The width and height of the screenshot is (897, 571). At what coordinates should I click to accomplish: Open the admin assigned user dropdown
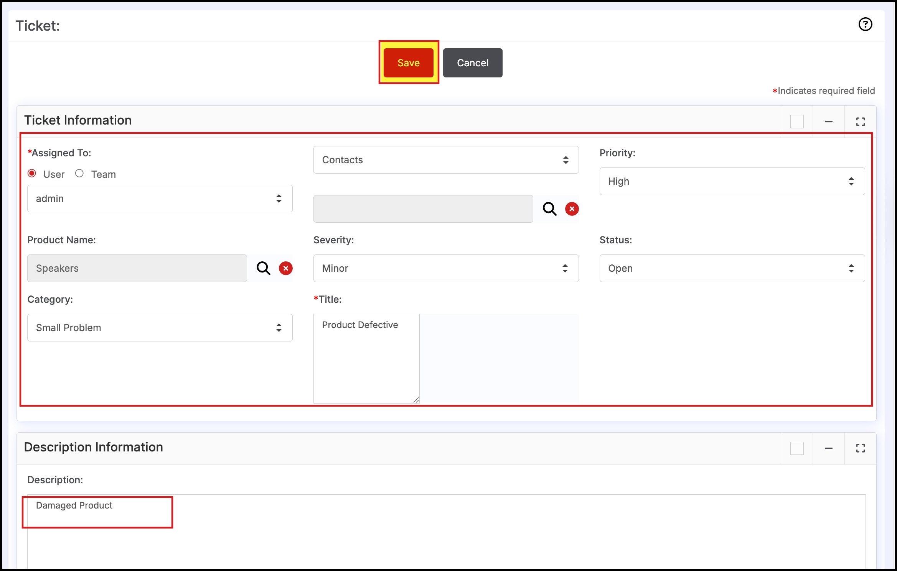[x=160, y=199]
